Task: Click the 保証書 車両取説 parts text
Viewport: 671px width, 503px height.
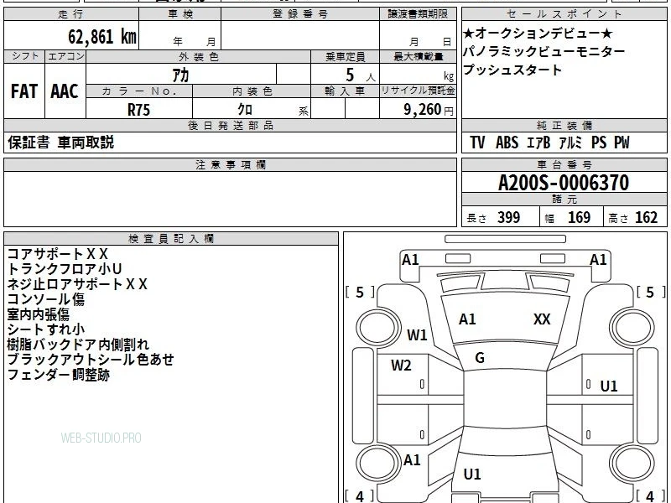Action: 60,143
